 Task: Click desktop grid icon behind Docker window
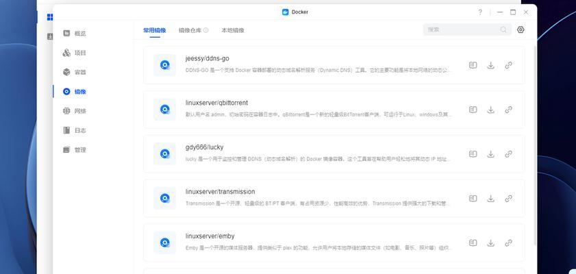50,17
